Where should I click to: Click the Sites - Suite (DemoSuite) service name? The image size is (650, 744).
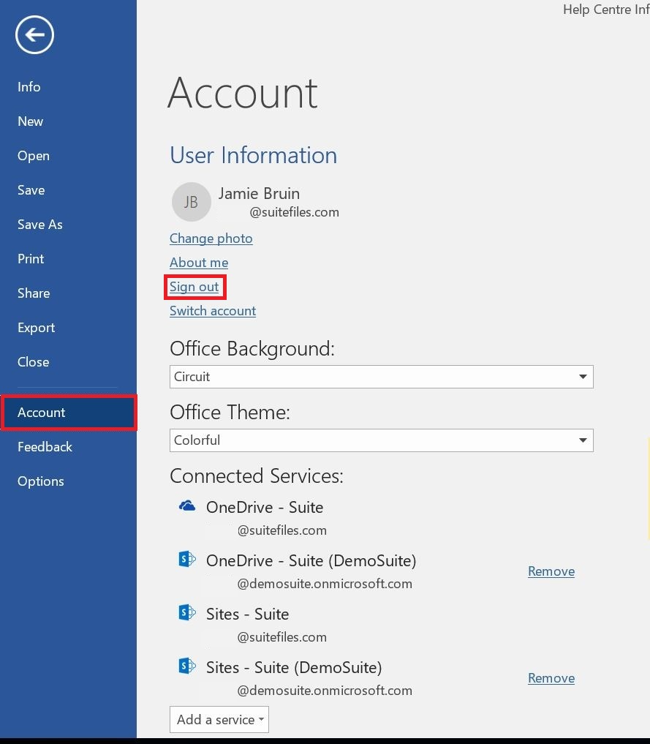[x=294, y=668]
